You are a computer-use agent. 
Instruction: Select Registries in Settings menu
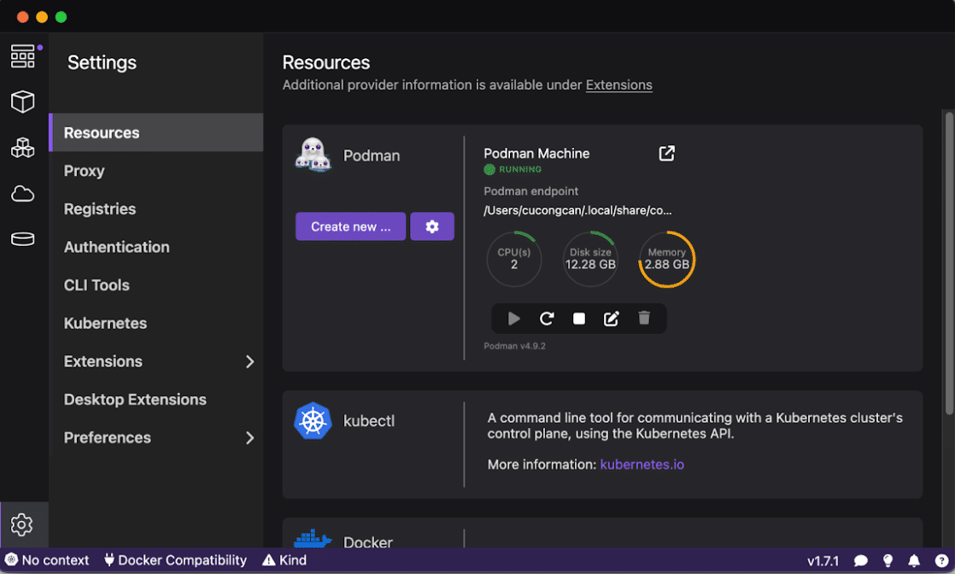point(156,209)
